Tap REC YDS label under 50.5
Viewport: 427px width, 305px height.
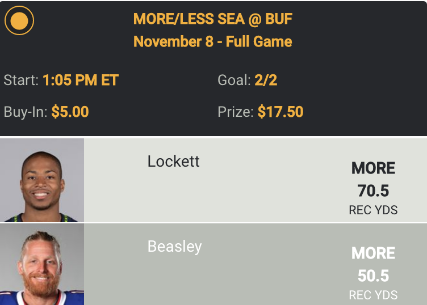click(373, 295)
